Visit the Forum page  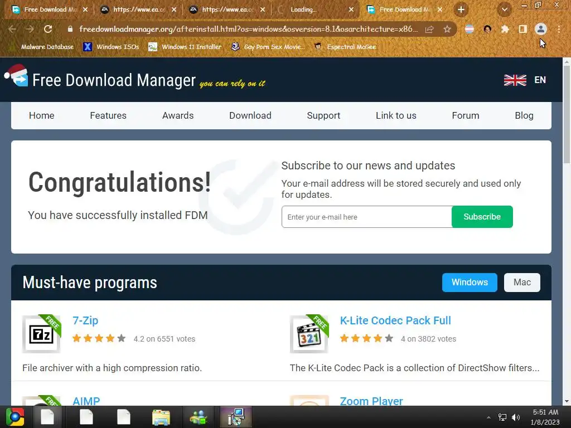466,115
